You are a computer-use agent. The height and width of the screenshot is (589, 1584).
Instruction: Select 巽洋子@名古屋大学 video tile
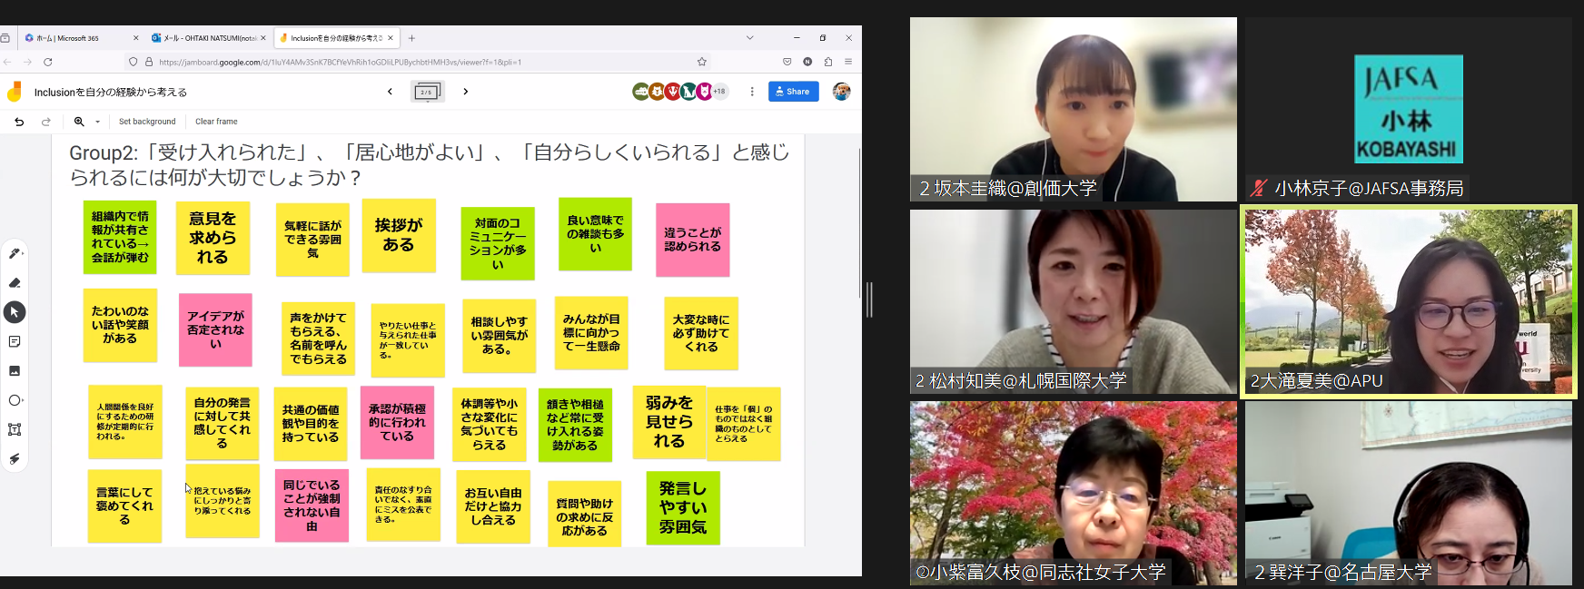pyautogui.click(x=1409, y=494)
